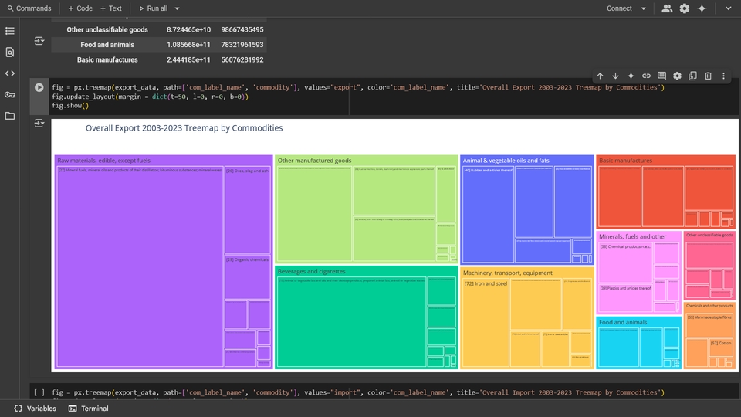Toggle output options of the table cell
The width and height of the screenshot is (741, 417).
click(x=39, y=41)
